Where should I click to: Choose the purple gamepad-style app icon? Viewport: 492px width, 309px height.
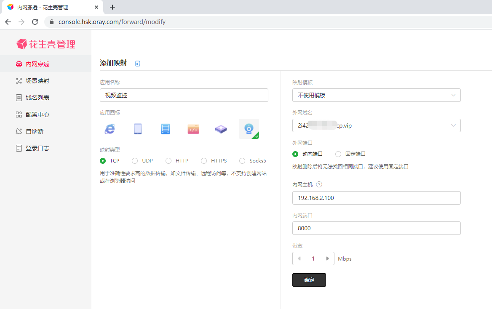(x=221, y=129)
